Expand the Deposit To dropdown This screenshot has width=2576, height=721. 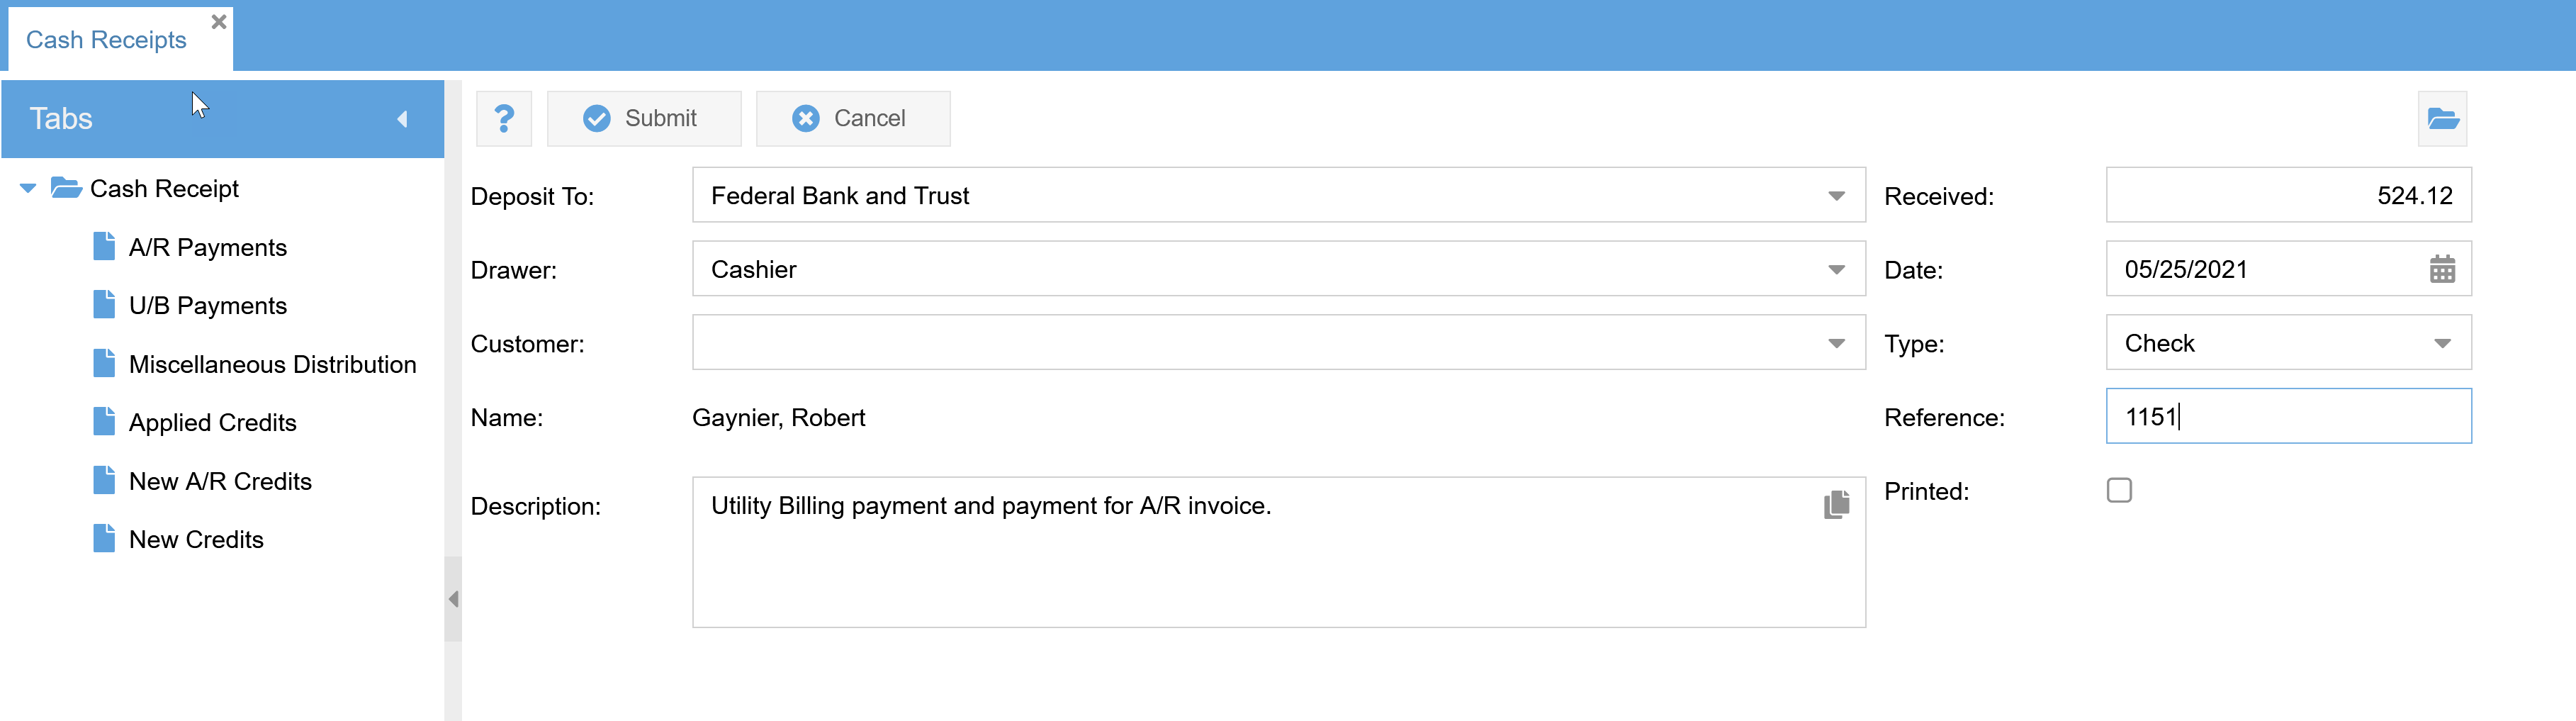pos(1836,196)
